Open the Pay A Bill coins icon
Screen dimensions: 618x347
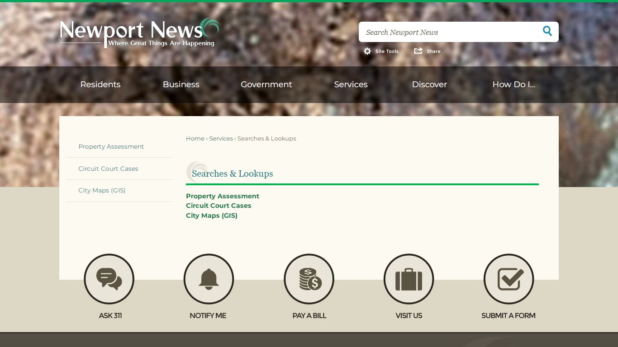coord(309,279)
